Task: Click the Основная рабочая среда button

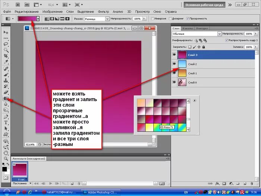Action: [x=204, y=5]
